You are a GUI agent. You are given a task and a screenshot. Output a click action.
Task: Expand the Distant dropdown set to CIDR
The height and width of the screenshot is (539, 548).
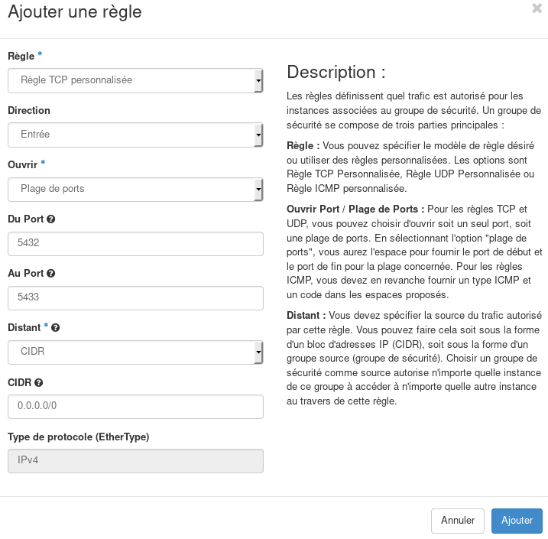(x=135, y=352)
